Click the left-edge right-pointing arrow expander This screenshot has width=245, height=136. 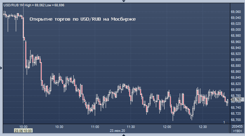[x=1, y=68]
